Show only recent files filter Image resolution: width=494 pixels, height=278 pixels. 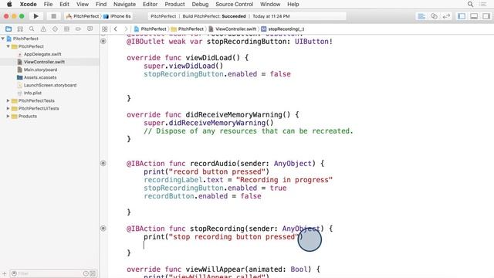86,273
